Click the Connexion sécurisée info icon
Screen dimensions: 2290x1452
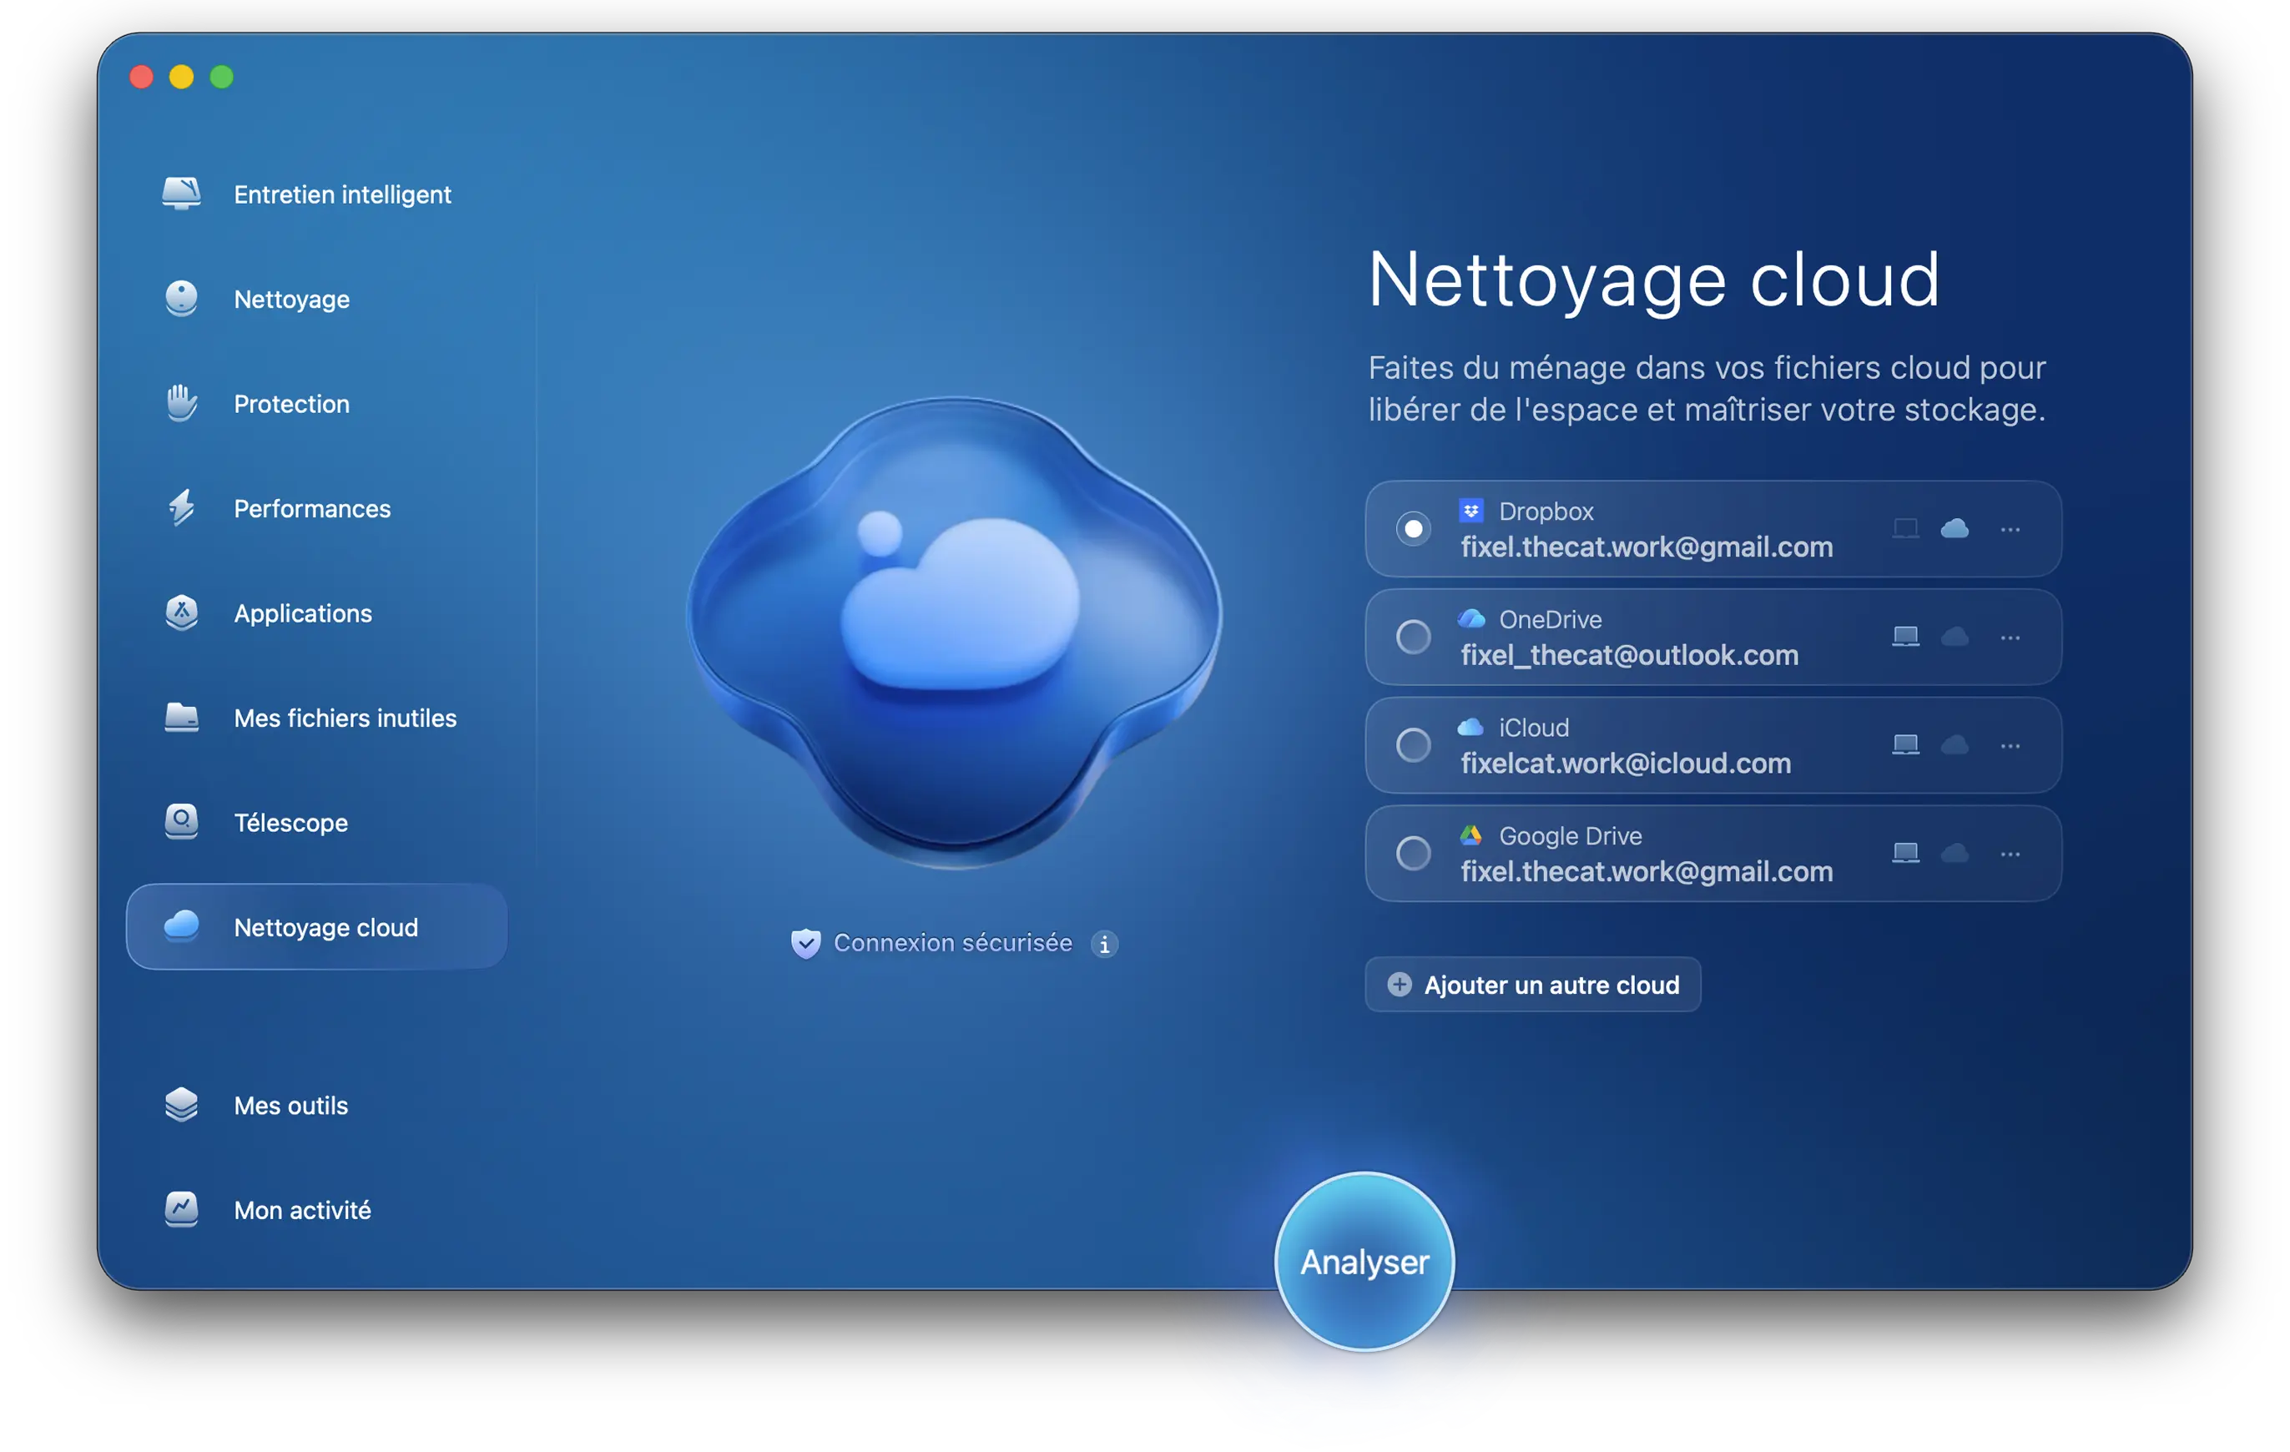coord(1104,943)
